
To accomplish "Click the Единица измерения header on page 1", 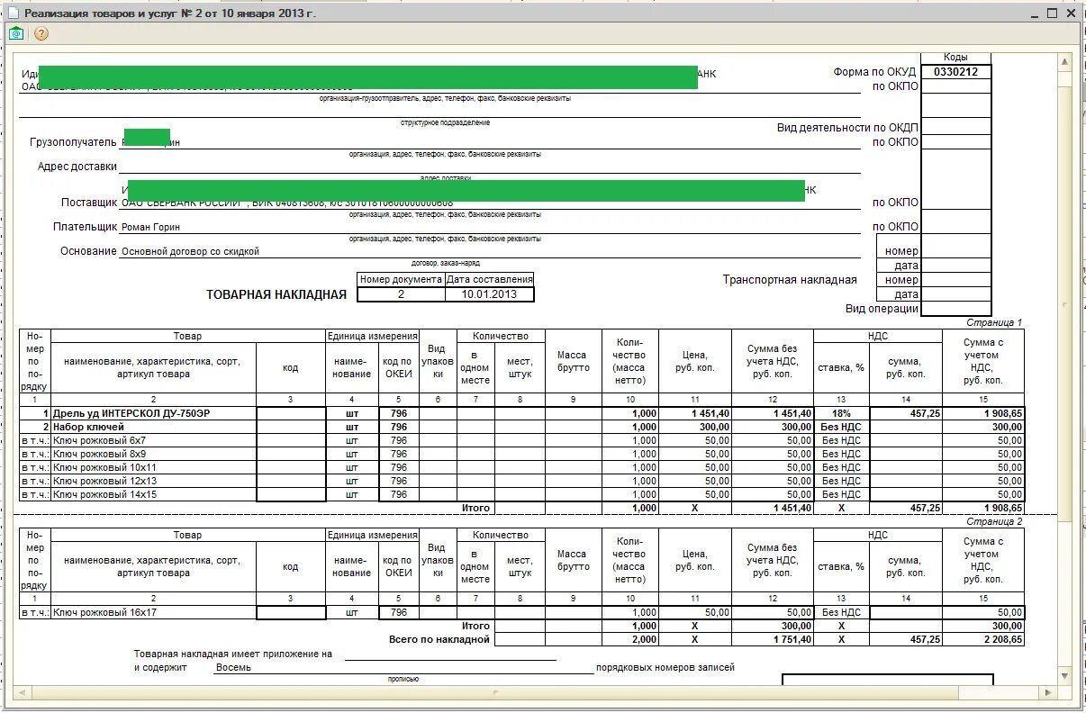I will 373,336.
